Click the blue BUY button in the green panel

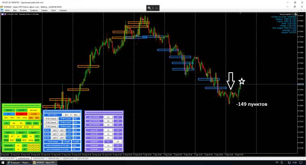point(9,114)
